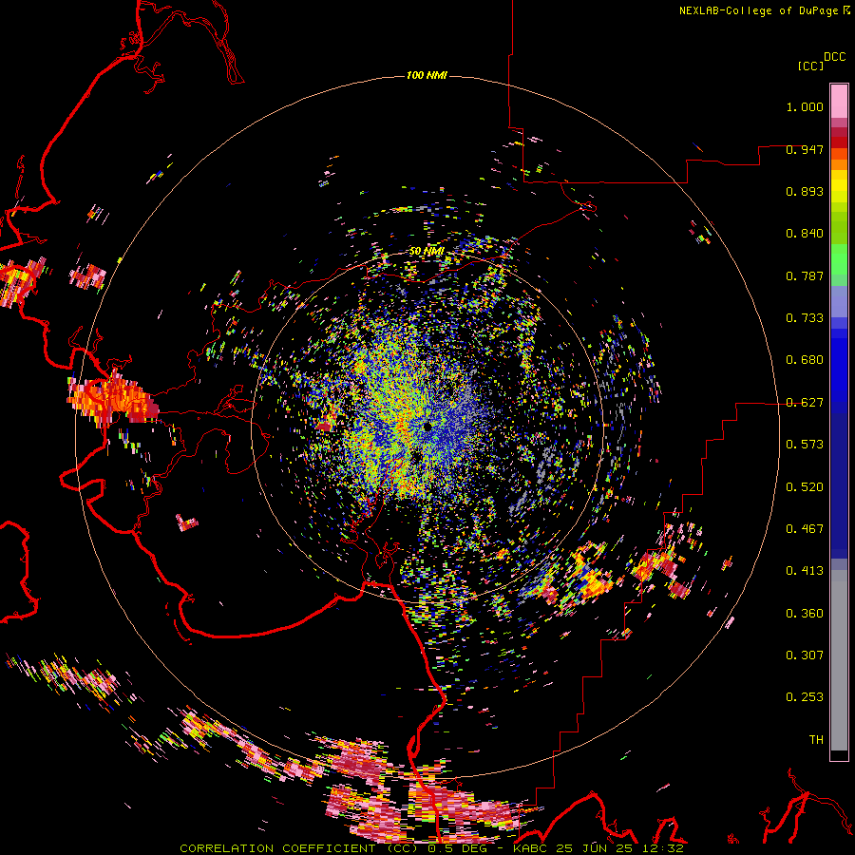Click the [CC] label above the color bar
The image size is (855, 855).
[810, 66]
